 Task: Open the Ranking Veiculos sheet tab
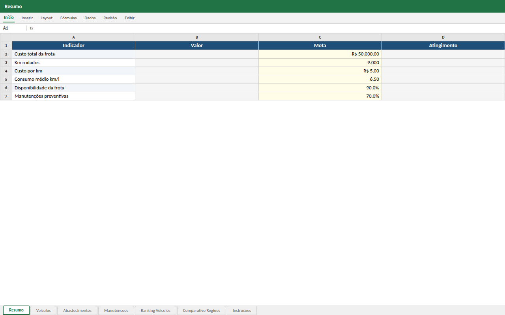pyautogui.click(x=155, y=311)
